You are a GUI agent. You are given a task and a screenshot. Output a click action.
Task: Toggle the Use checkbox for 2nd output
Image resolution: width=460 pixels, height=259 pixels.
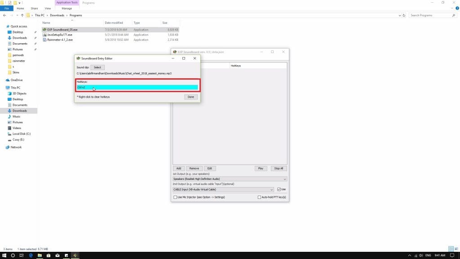279,189
